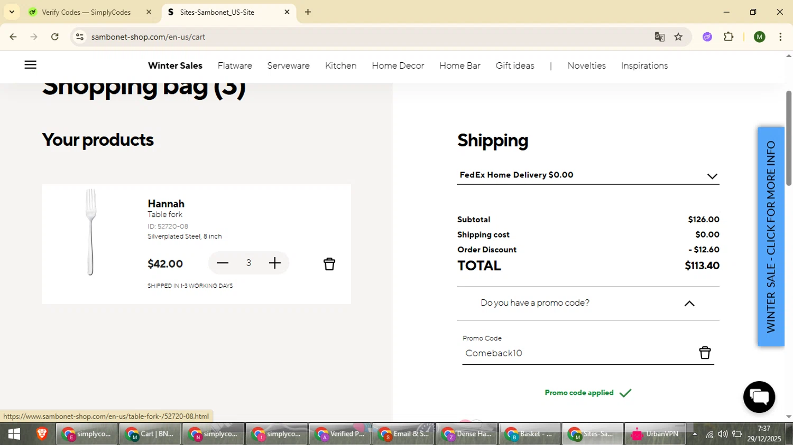
Task: Switch to Verified P... taskbar window
Action: 340,434
